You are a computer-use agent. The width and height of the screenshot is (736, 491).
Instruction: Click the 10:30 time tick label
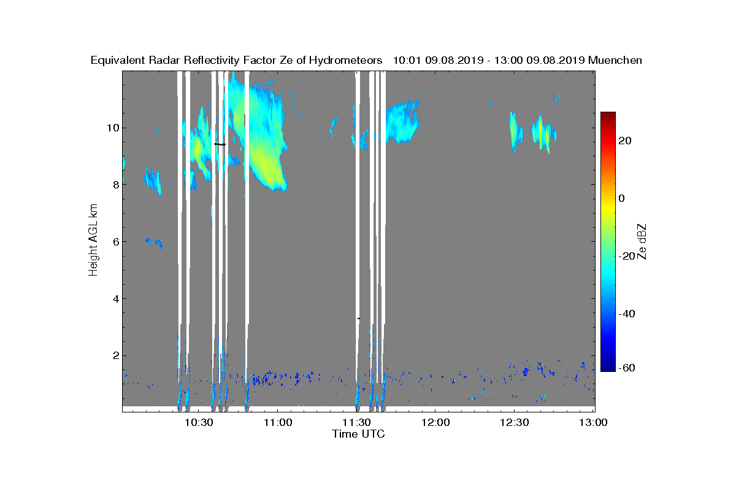(x=199, y=423)
